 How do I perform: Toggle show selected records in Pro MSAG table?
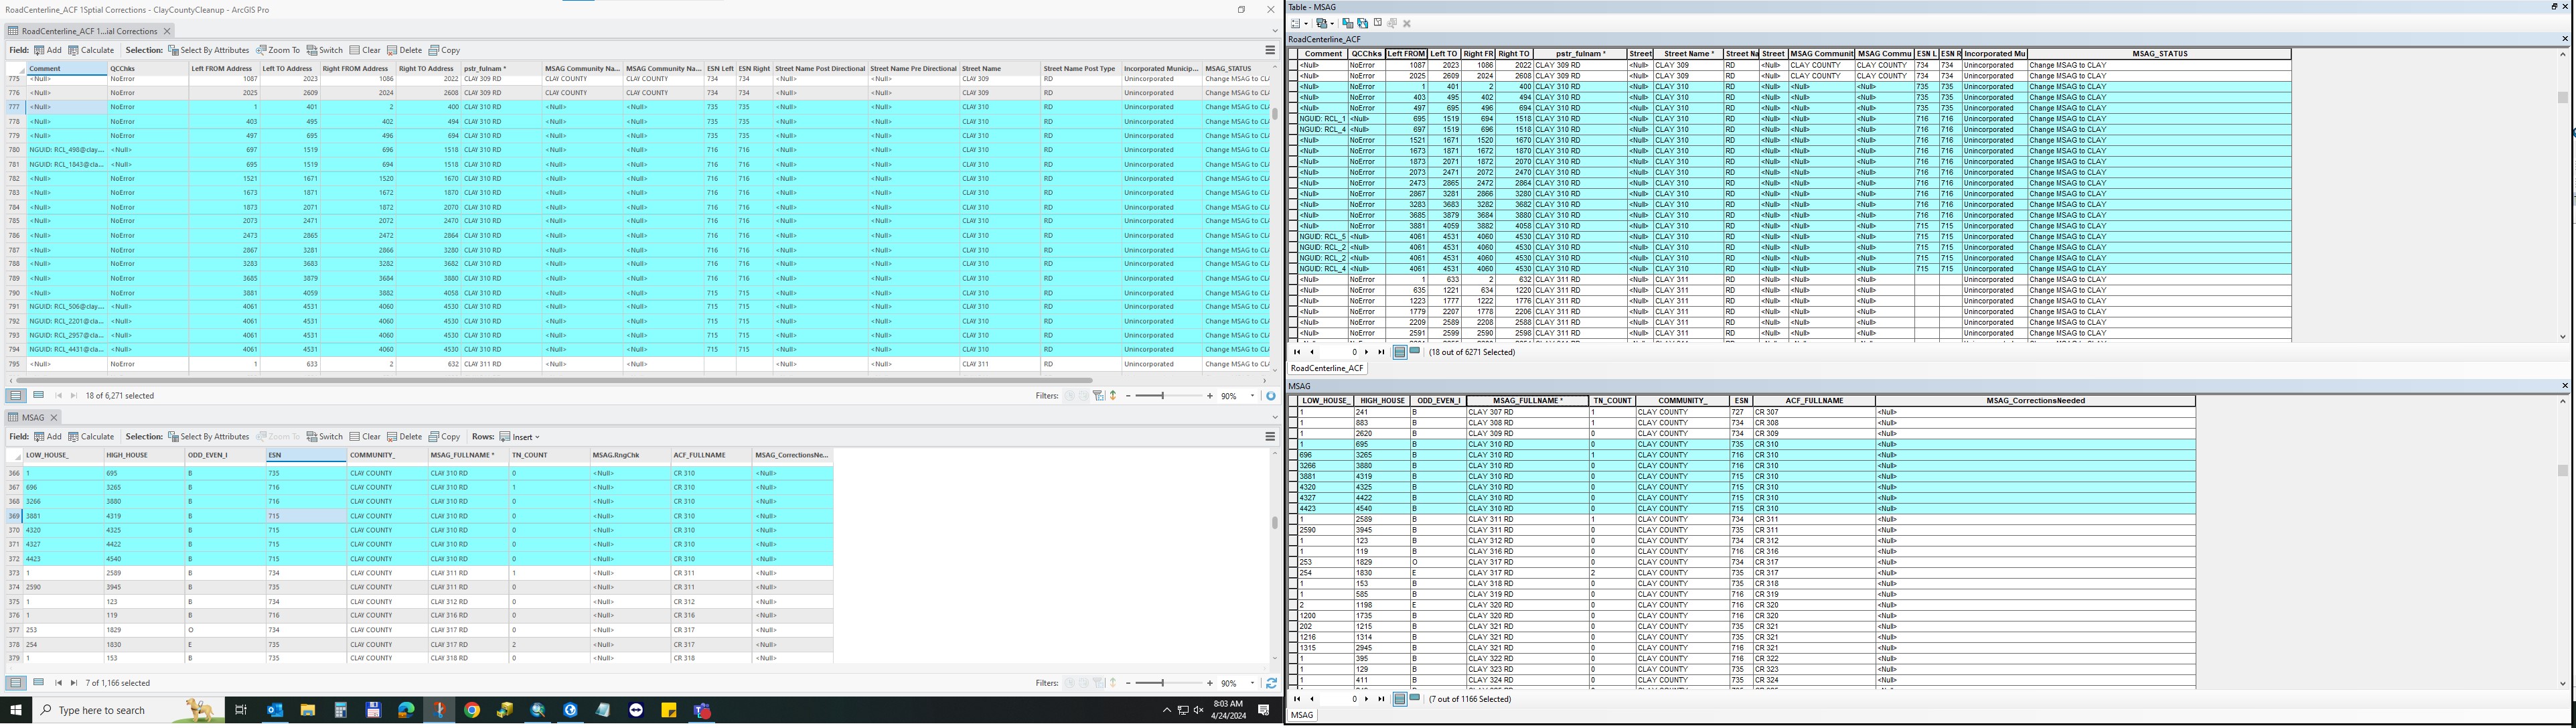[x=38, y=683]
